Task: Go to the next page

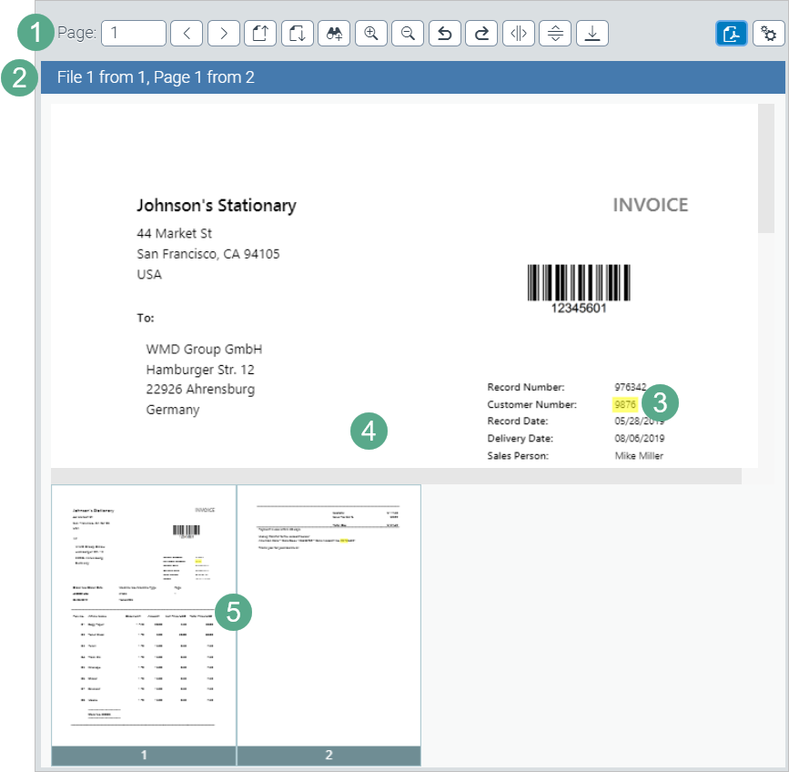Action: coord(223,33)
